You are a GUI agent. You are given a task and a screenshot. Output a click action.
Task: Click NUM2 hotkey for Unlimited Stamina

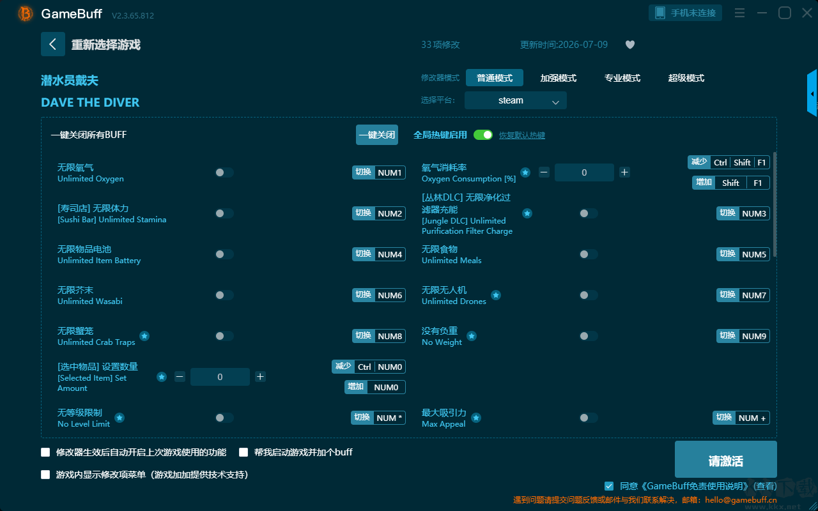tap(379, 213)
